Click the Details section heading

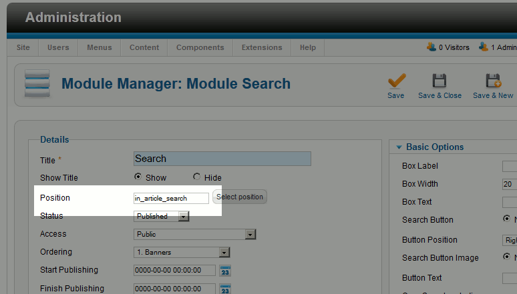pyautogui.click(x=54, y=139)
